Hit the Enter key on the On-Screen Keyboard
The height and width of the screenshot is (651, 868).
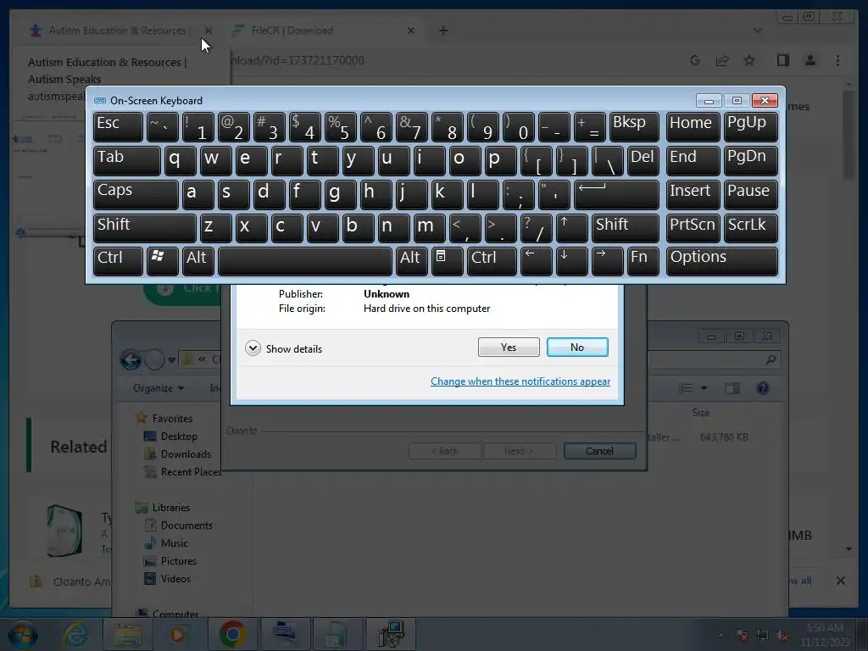click(617, 195)
